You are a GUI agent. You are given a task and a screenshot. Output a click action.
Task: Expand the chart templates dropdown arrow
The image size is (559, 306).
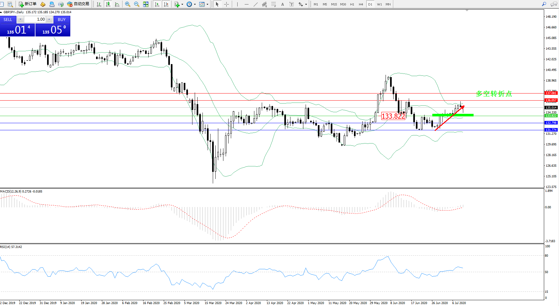tap(207, 5)
